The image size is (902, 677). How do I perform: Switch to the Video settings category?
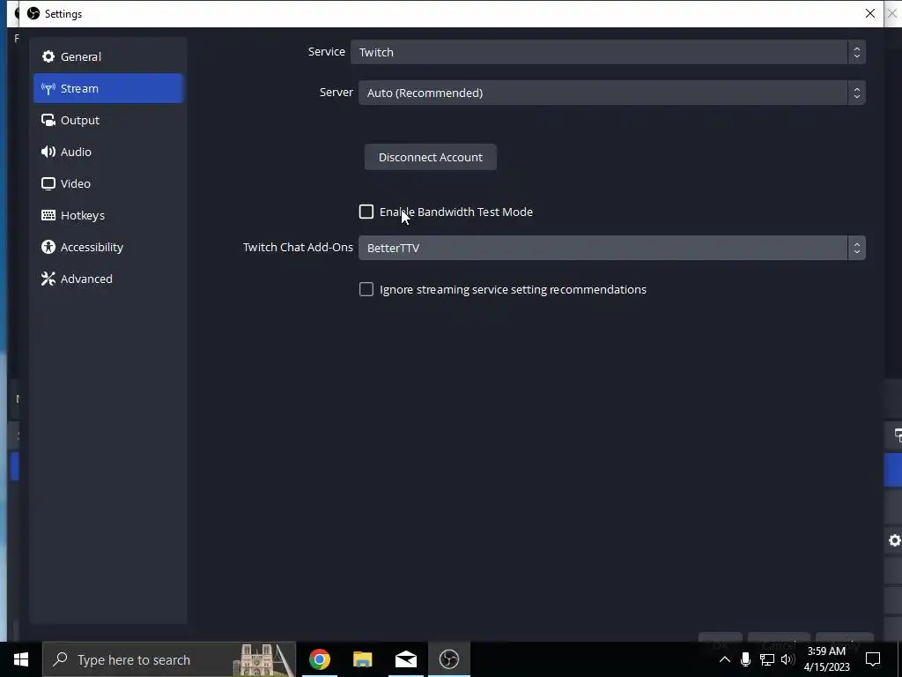[108, 183]
